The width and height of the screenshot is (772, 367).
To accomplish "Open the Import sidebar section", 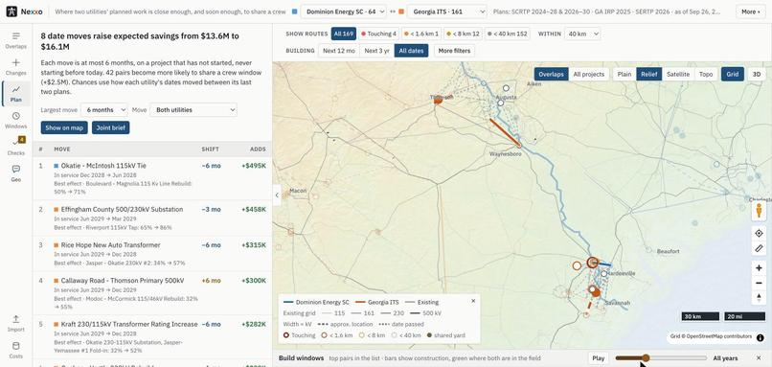I will tap(16, 323).
